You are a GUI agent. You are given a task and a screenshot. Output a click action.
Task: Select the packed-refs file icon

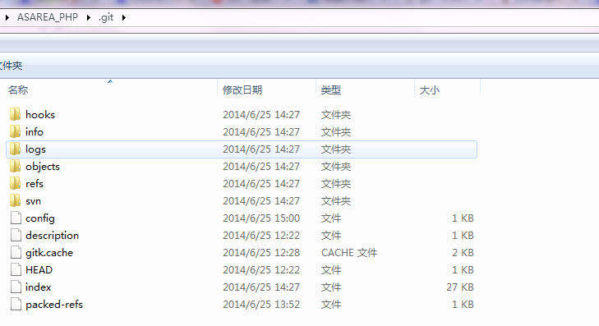pyautogui.click(x=16, y=305)
